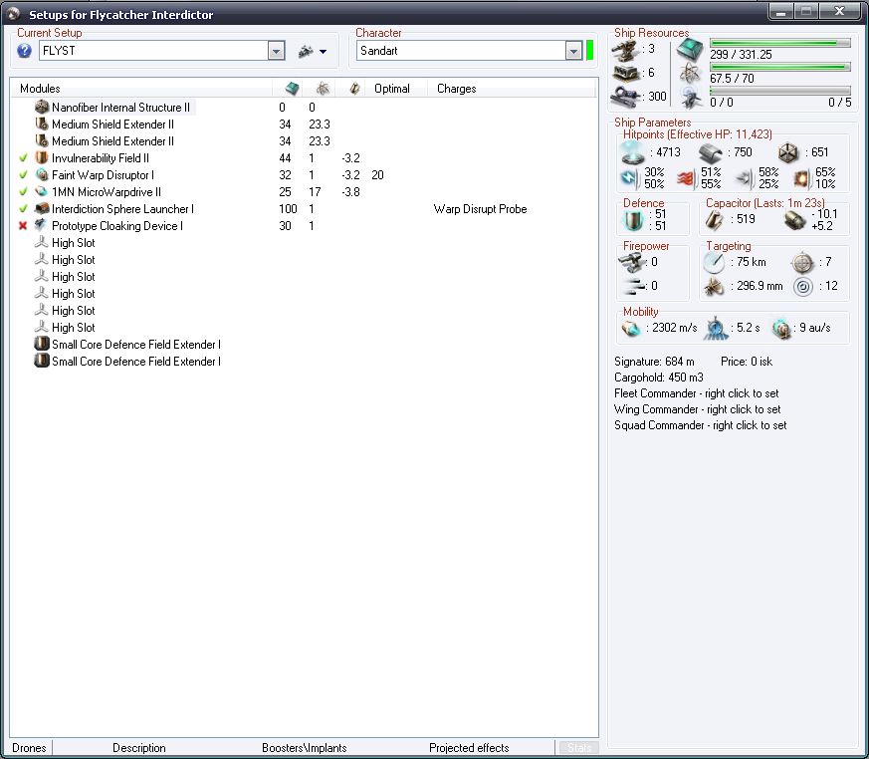
Task: Open the Character dropdown arrow
Action: pyautogui.click(x=573, y=51)
